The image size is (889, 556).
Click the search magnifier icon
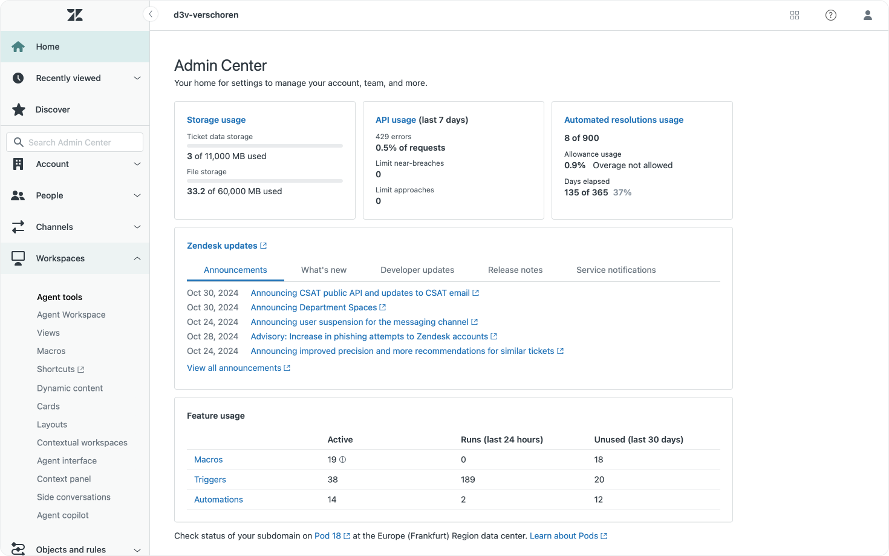(19, 142)
